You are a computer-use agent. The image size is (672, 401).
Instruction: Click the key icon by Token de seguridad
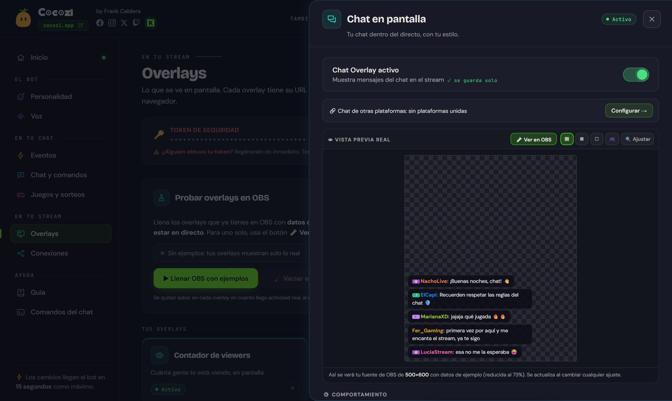159,135
